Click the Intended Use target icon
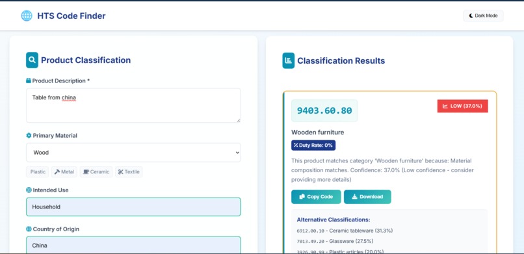 (29, 190)
